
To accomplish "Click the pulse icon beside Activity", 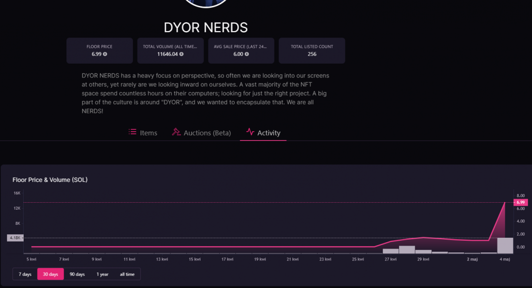I will (x=250, y=132).
